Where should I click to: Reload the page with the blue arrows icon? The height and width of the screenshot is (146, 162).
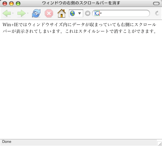click(x=36, y=13)
